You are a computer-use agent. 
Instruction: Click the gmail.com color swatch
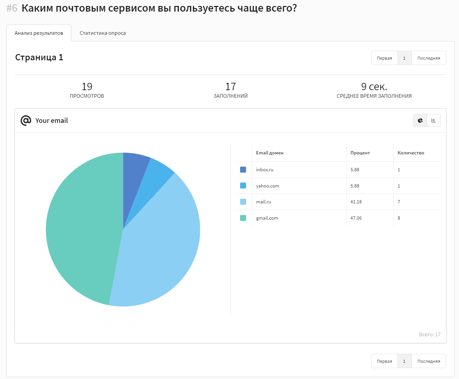tap(243, 218)
